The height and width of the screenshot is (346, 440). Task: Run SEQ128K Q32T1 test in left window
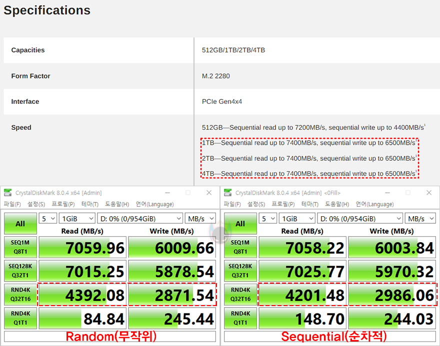tap(20, 271)
